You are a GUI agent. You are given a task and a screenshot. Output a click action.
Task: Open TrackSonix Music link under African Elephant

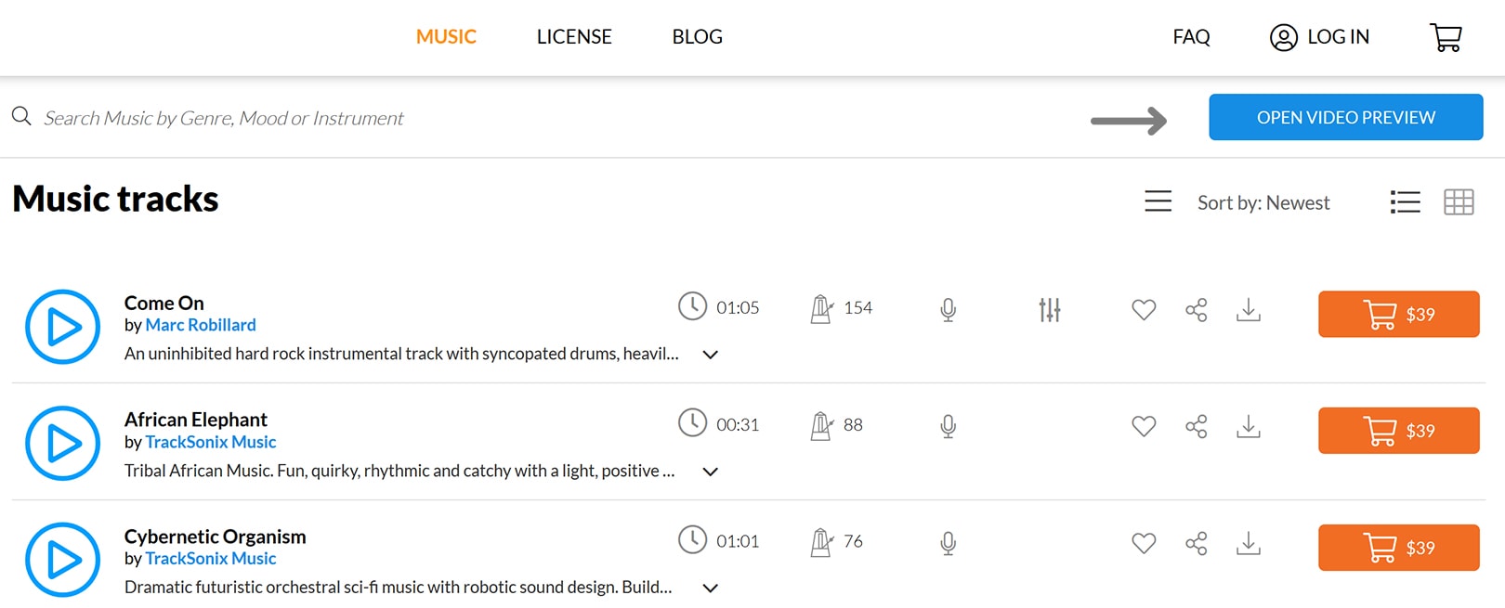211,442
